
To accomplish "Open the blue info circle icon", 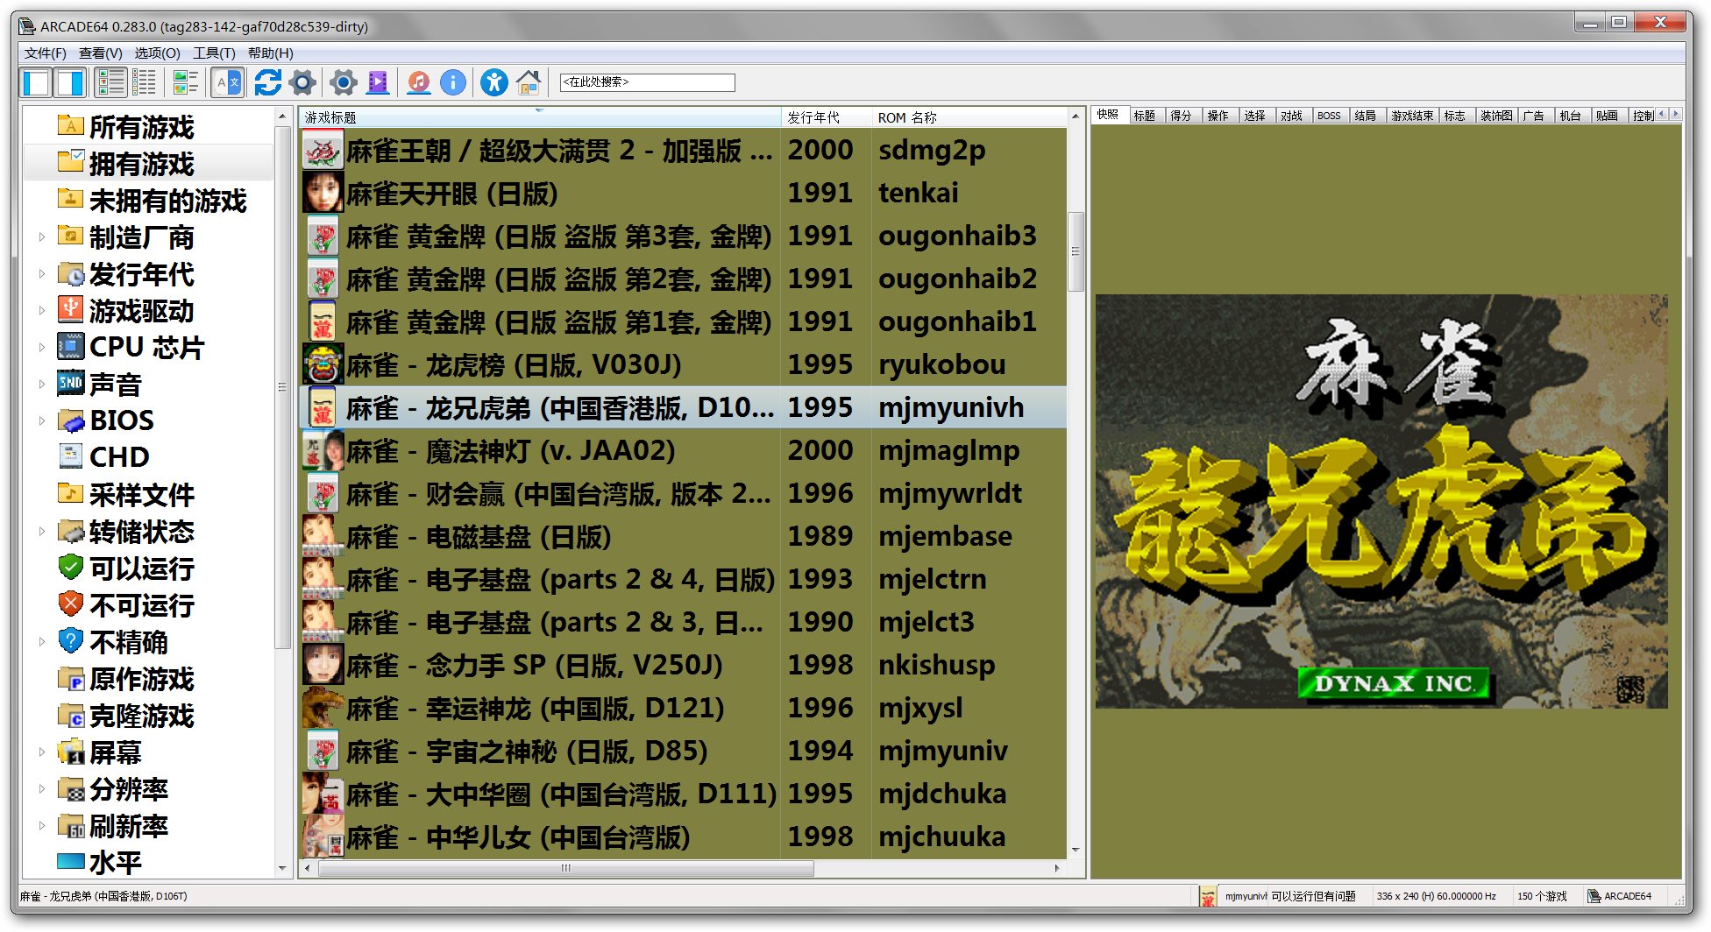I will 452,82.
